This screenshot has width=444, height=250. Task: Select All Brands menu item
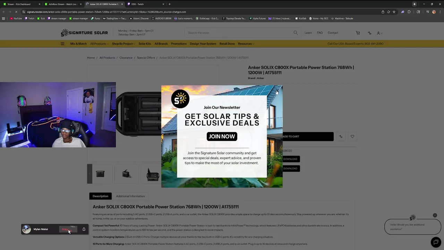click(x=161, y=44)
